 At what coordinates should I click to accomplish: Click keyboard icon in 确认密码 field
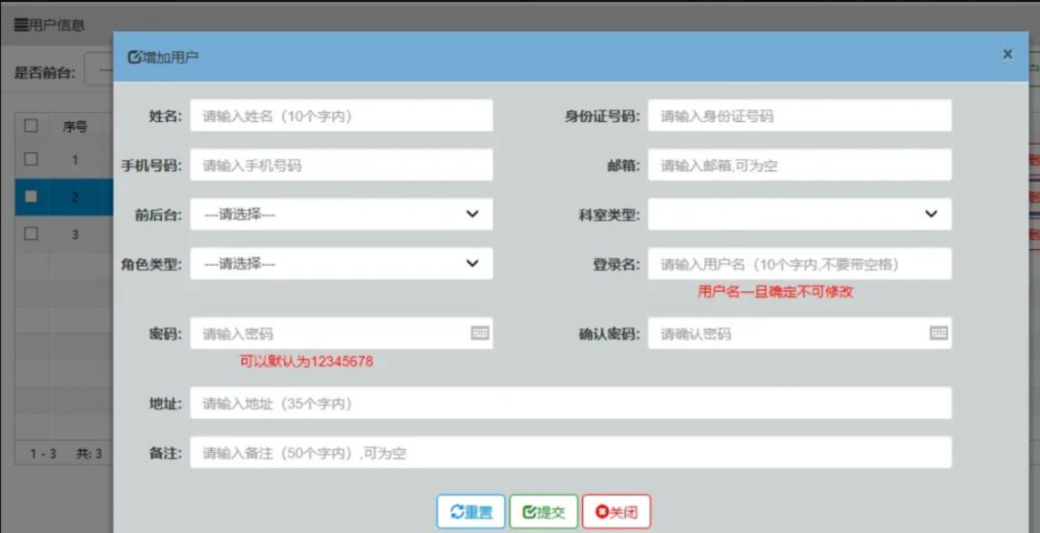pyautogui.click(x=938, y=333)
